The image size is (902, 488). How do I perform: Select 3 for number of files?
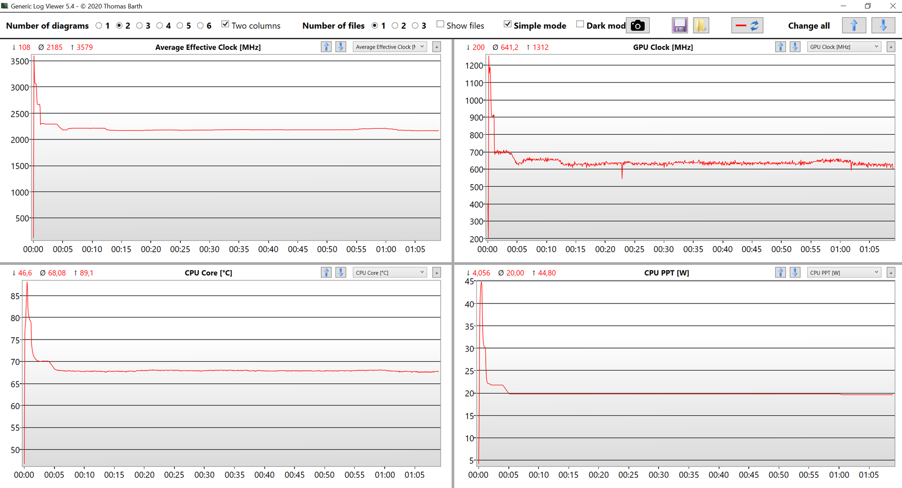tap(415, 26)
